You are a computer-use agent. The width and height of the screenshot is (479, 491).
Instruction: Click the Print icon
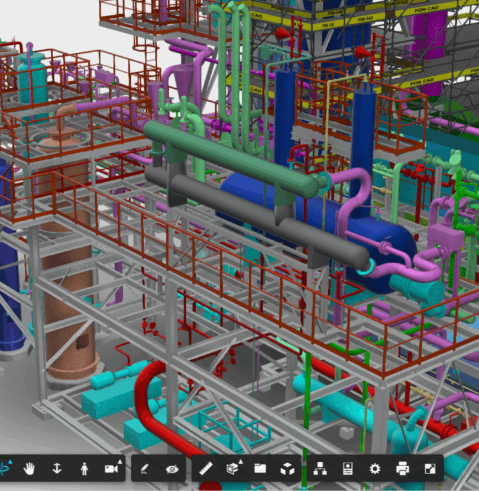tap(403, 469)
